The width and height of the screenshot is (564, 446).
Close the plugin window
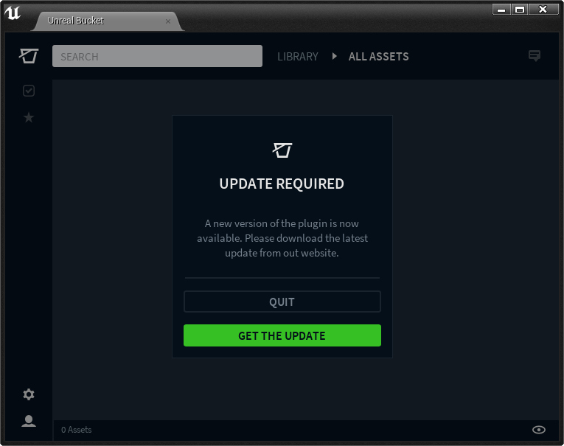(543, 10)
